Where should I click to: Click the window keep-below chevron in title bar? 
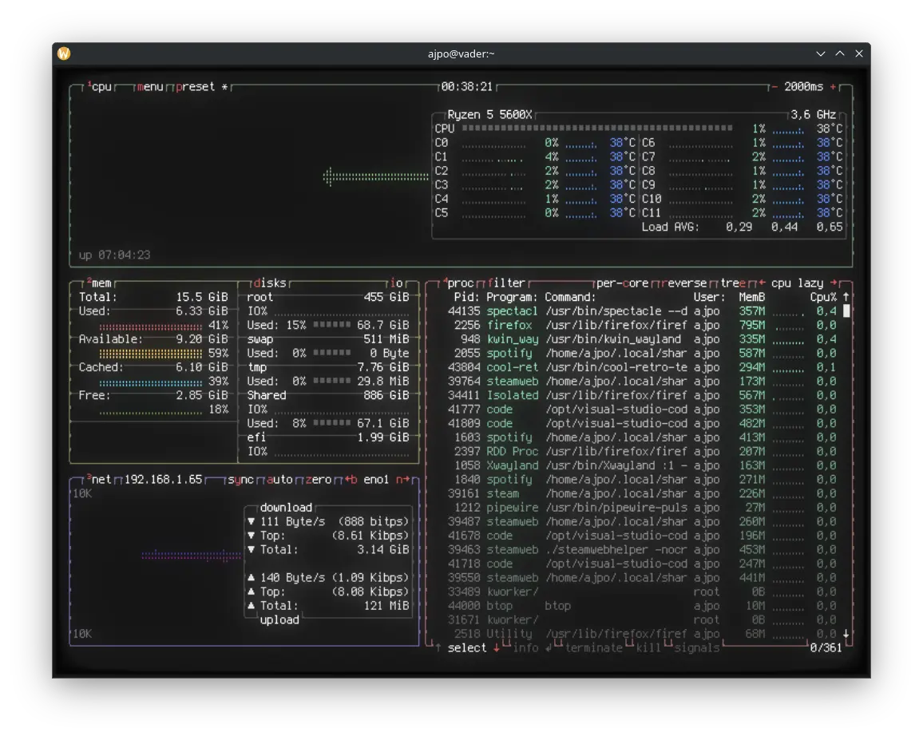pyautogui.click(x=821, y=53)
